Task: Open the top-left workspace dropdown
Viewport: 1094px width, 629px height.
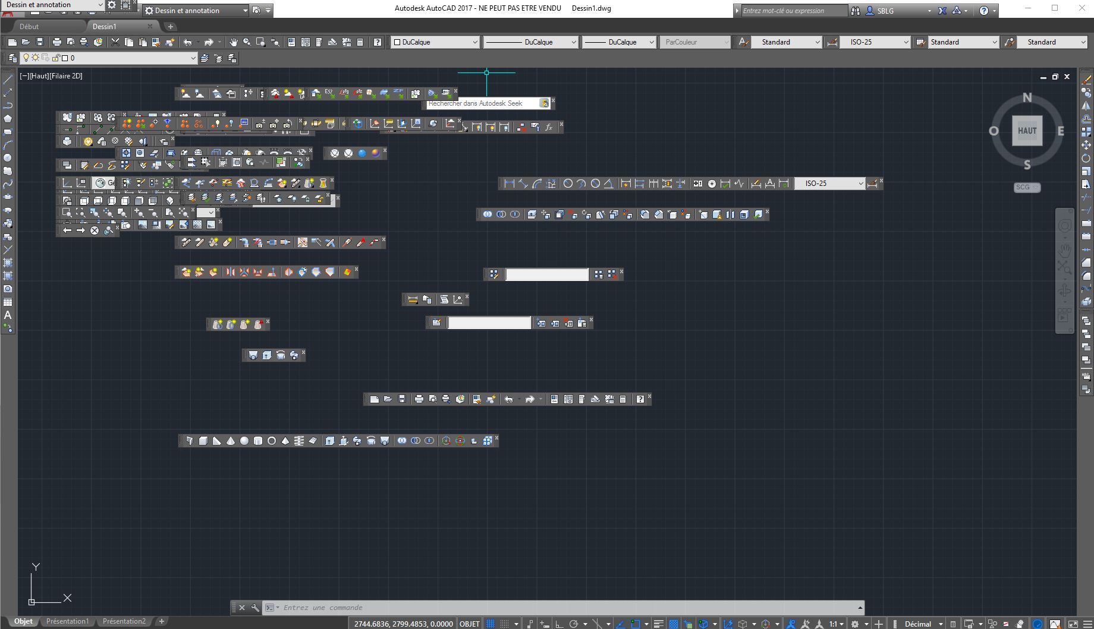Action: pyautogui.click(x=54, y=5)
